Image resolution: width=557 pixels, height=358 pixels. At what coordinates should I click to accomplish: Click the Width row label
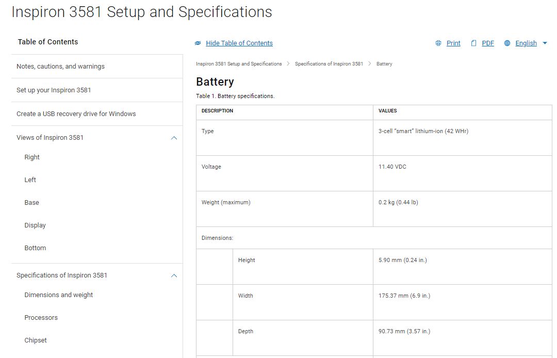pos(245,296)
